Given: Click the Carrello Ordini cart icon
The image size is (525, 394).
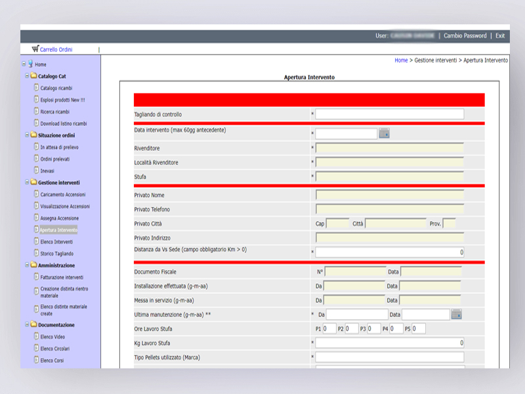Looking at the screenshot, I should (x=35, y=49).
